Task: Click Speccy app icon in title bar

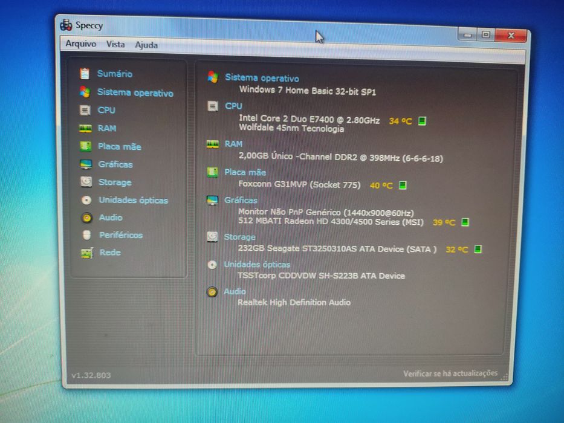Action: (66, 25)
